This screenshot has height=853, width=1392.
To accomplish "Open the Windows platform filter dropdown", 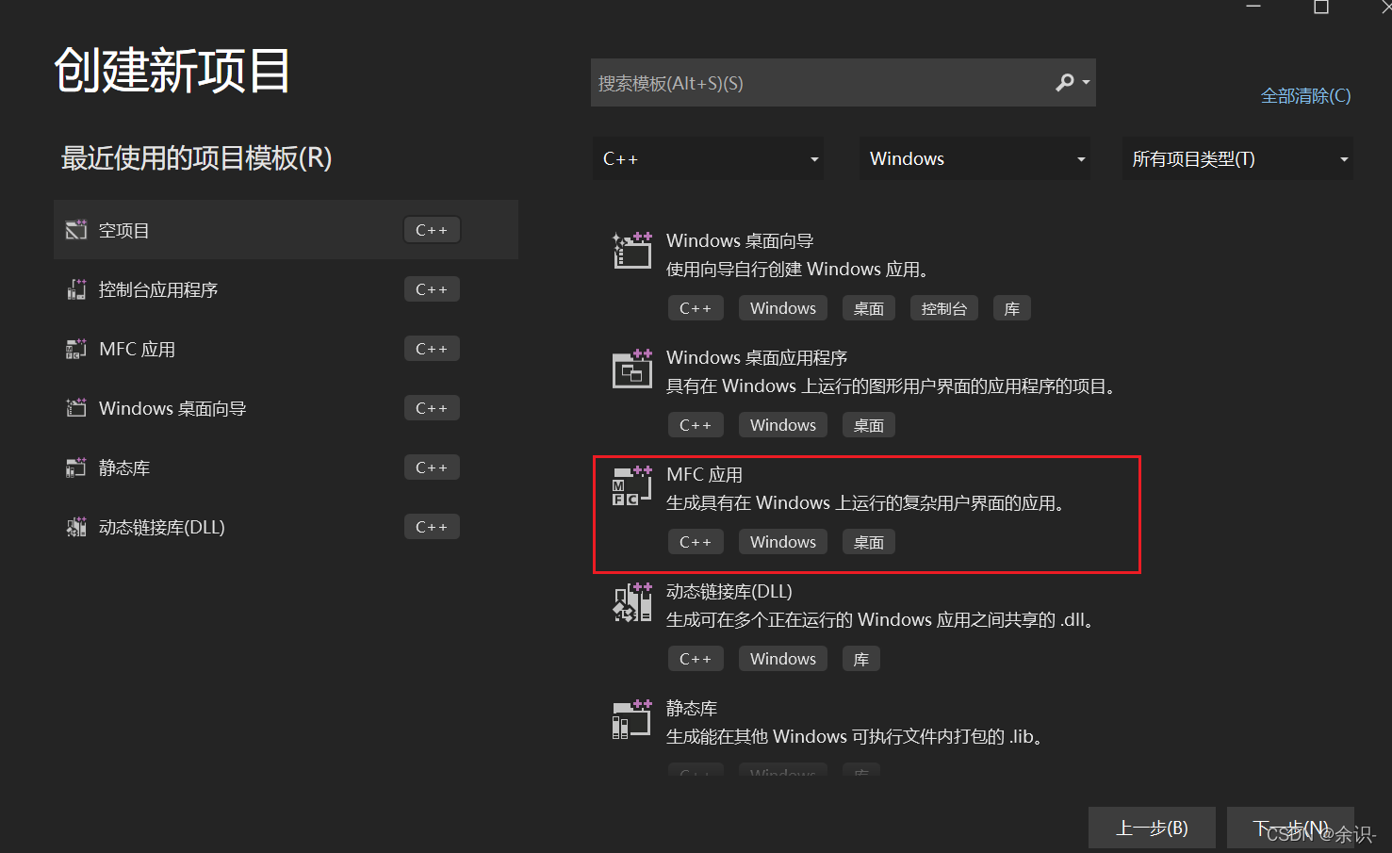I will (x=974, y=158).
